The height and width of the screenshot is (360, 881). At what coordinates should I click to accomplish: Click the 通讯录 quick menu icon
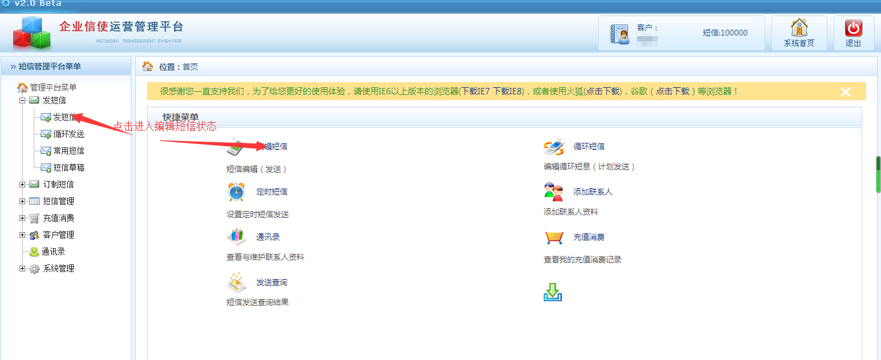[236, 237]
